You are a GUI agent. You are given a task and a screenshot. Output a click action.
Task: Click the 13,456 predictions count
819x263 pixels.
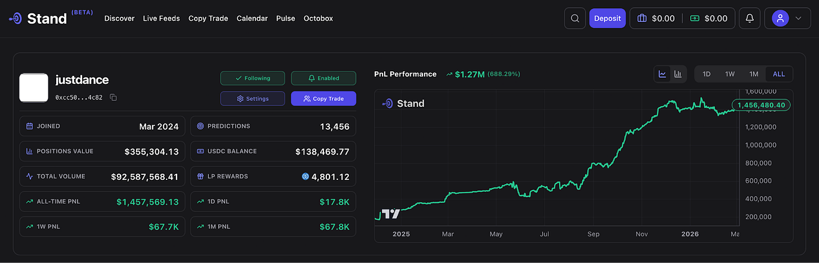334,126
